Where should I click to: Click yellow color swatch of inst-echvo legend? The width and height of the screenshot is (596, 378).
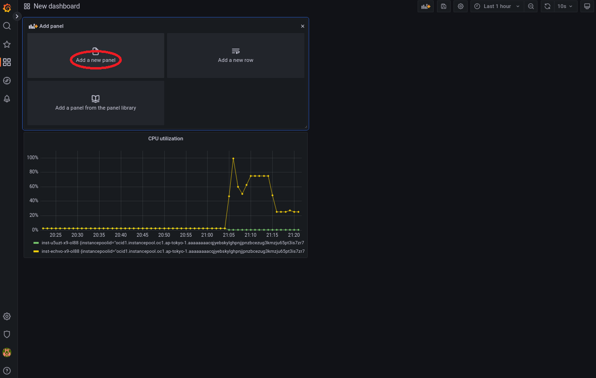click(36, 251)
